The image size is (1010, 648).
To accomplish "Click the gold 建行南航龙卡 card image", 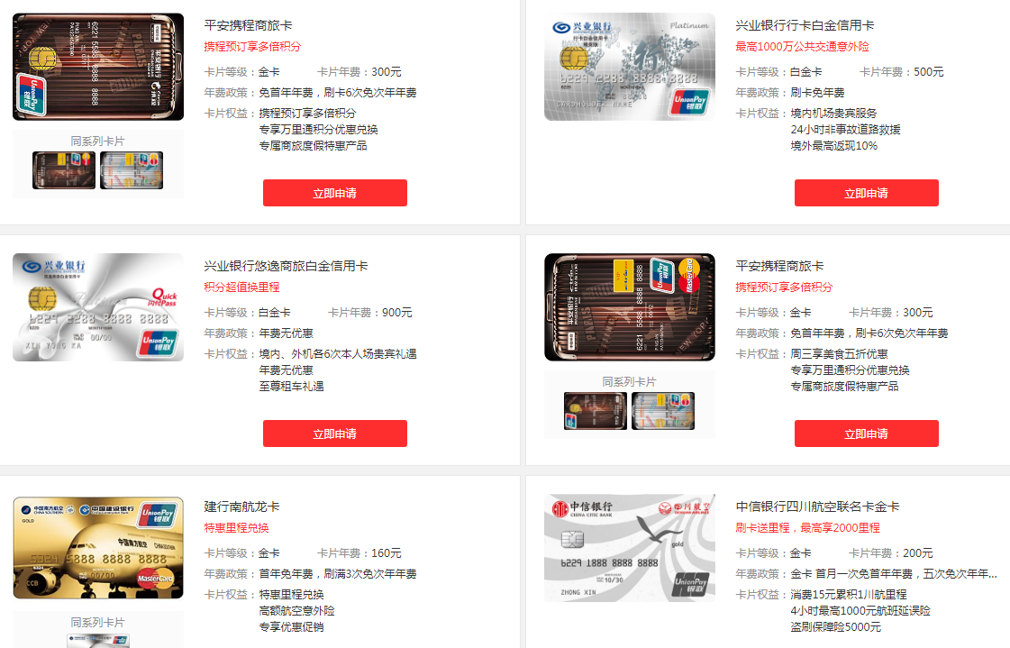I will (x=97, y=547).
